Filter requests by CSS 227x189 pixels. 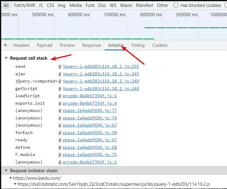[x=50, y=5]
